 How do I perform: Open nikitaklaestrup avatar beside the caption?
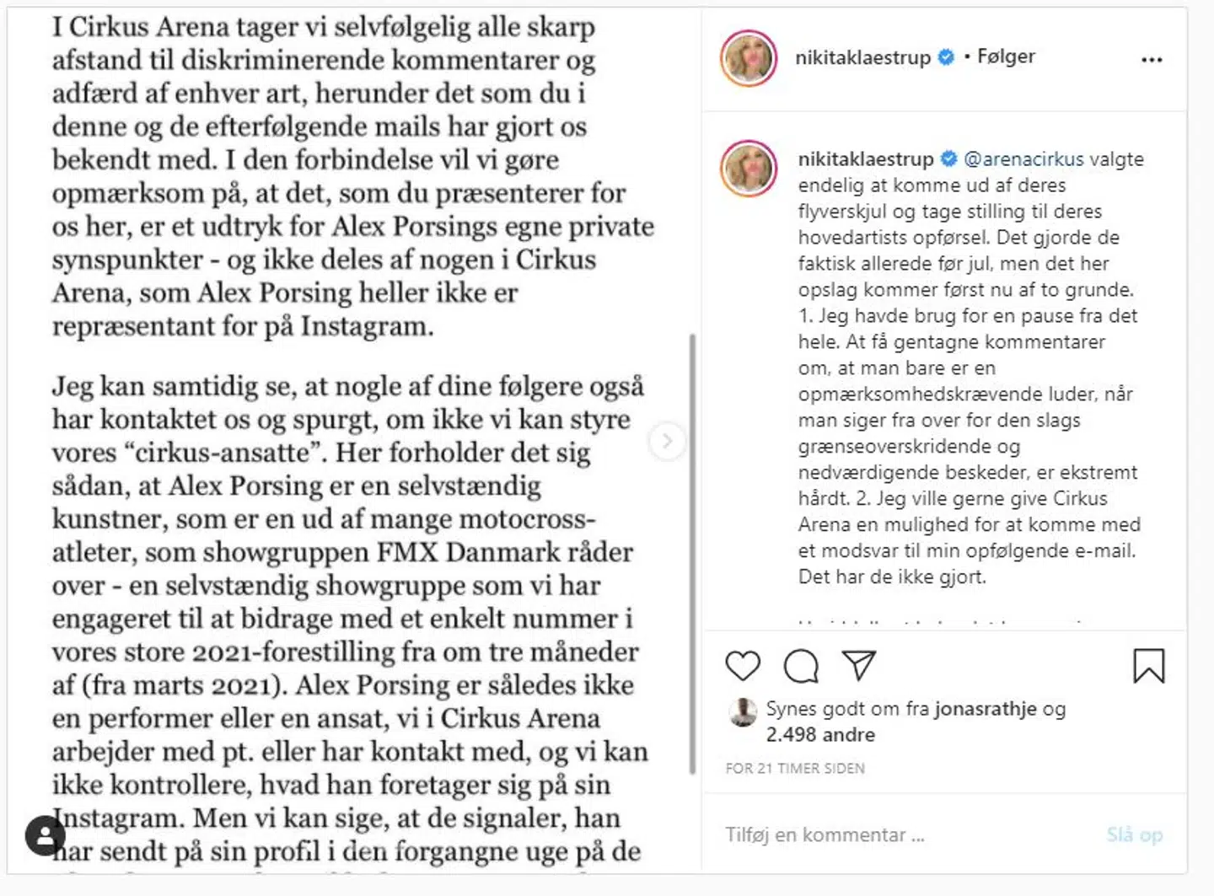tap(749, 169)
